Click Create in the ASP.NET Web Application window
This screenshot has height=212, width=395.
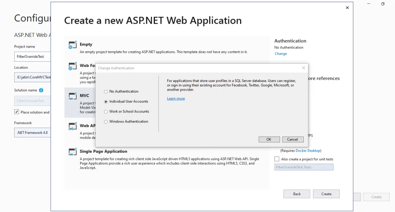click(326, 194)
